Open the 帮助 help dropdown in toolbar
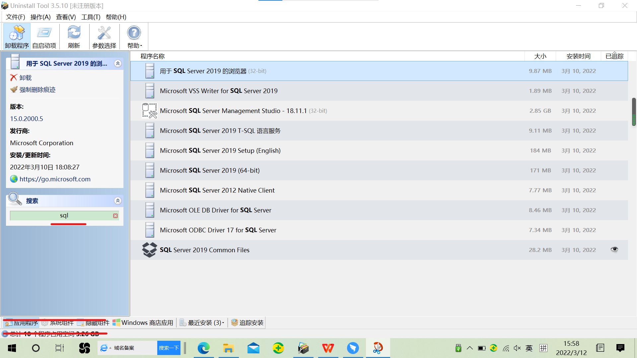The width and height of the screenshot is (637, 358). pyautogui.click(x=134, y=36)
